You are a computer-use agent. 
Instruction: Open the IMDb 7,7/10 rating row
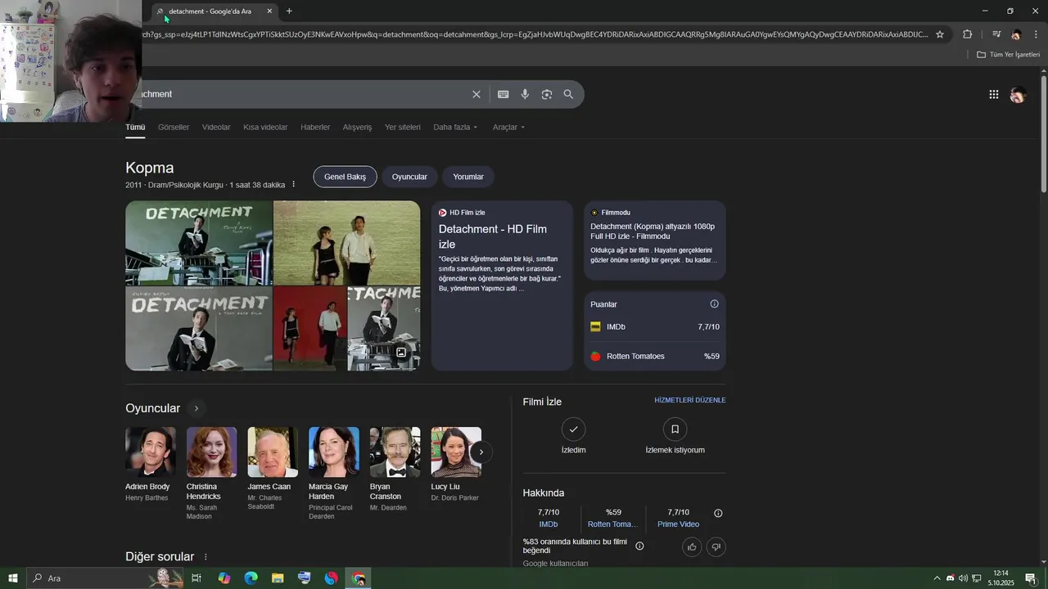[x=655, y=327]
